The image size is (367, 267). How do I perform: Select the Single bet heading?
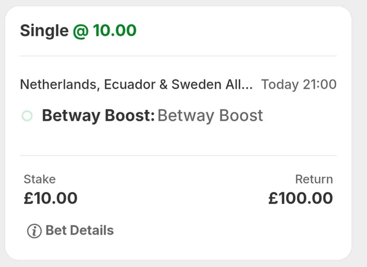[44, 31]
